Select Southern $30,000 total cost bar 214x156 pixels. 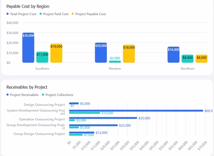pyautogui.click(x=28, y=48)
